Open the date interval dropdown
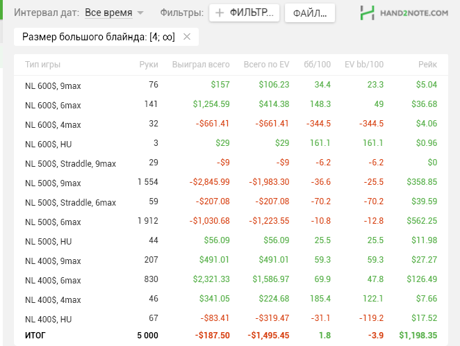This screenshot has width=460, height=346. coord(114,13)
